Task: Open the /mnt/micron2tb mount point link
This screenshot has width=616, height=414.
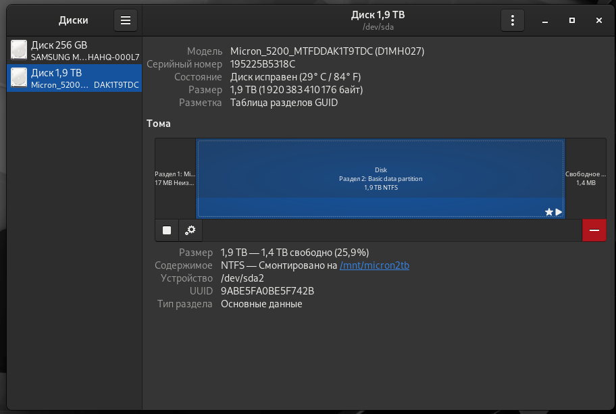Action: coord(374,265)
